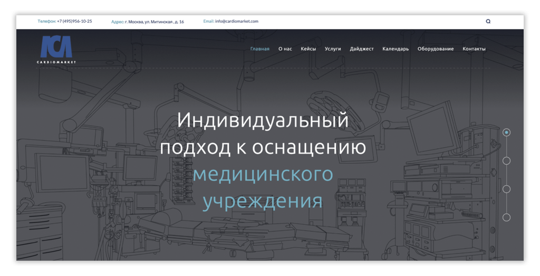Click the headline word Индивидуальный
The image size is (540, 276).
tap(263, 121)
